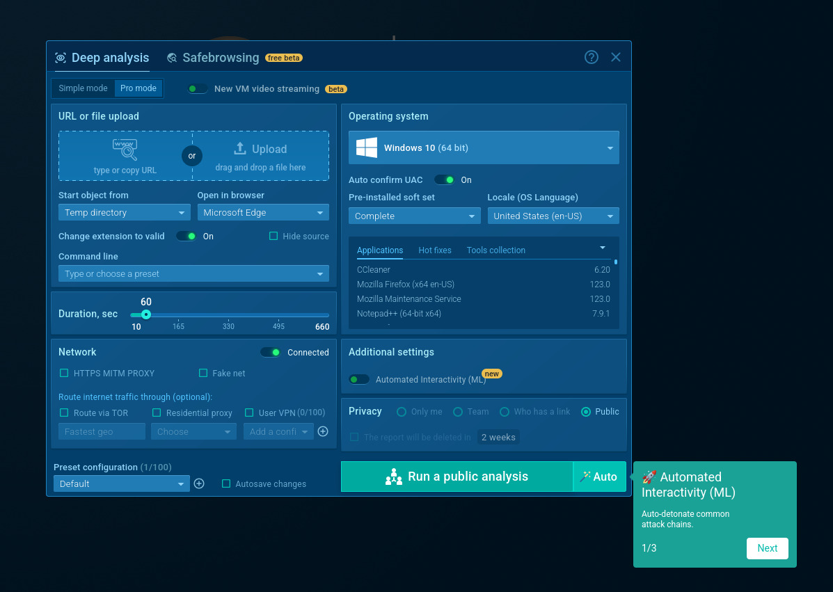The height and width of the screenshot is (592, 833).
Task: Click Next in the tooltip
Action: point(767,548)
